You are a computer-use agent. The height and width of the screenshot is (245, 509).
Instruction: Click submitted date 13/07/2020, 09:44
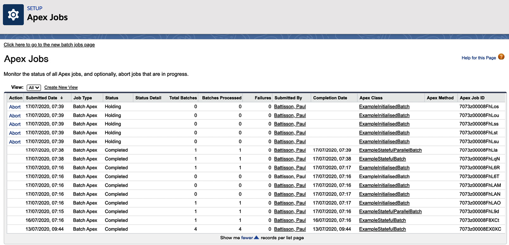click(45, 229)
